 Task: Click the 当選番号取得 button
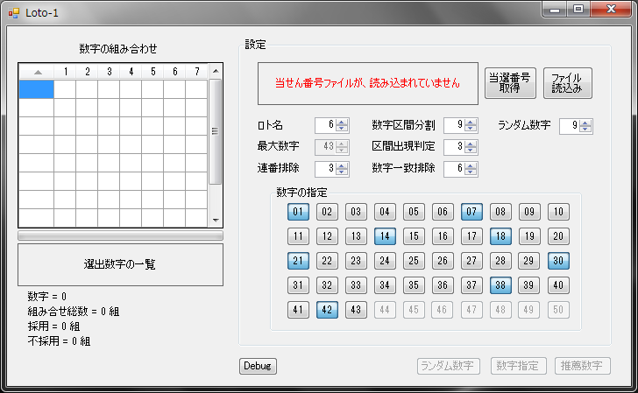[x=510, y=83]
